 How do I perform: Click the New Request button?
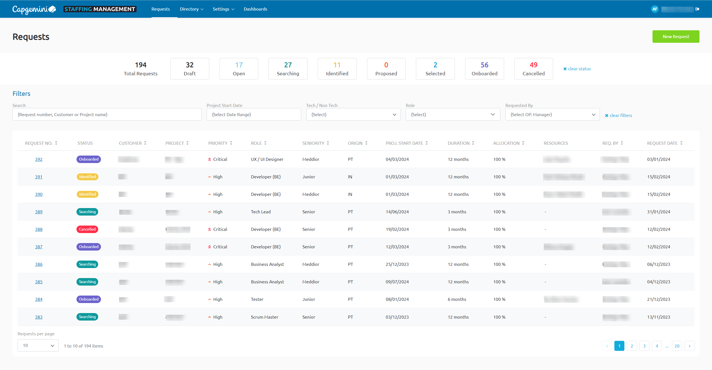676,36
